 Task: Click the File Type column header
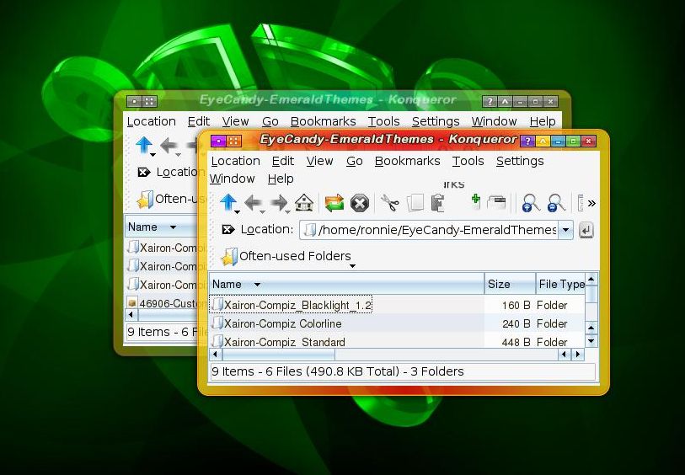tap(560, 284)
